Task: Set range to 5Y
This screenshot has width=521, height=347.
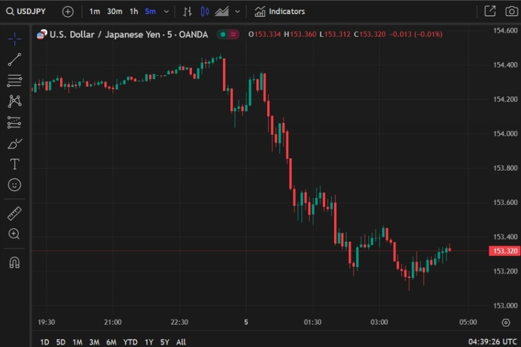Action: coord(165,342)
